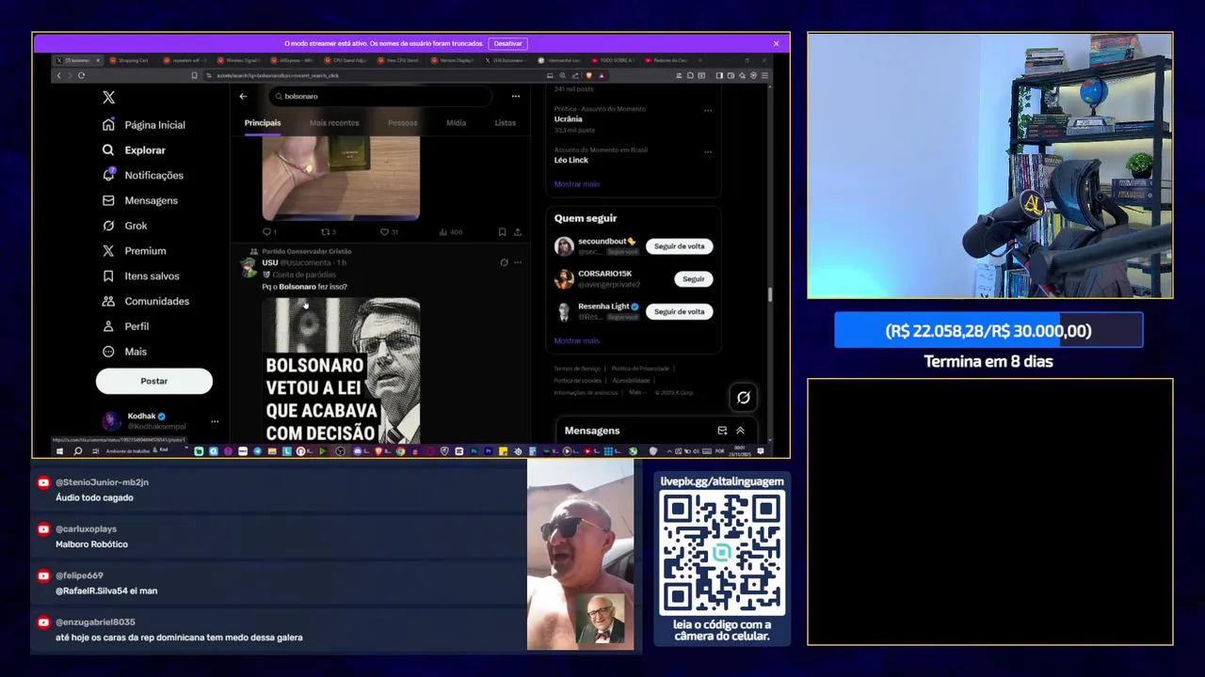Open Página Inicial home icon

click(108, 125)
